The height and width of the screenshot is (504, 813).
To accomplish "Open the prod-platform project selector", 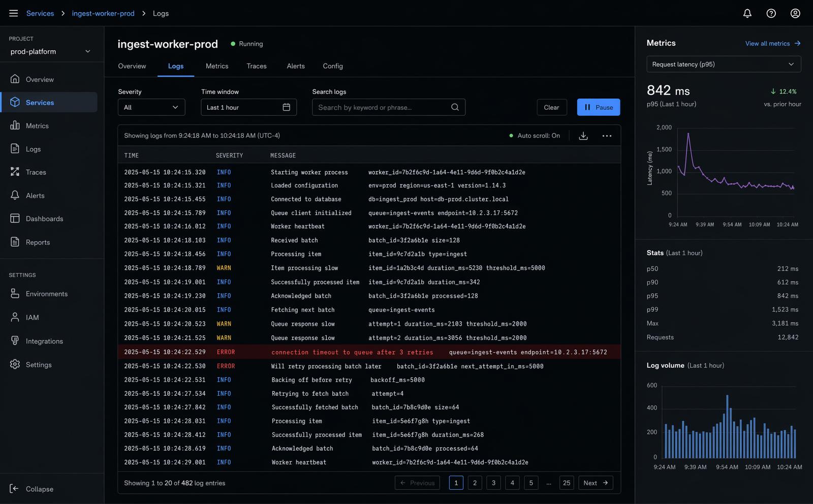I will click(x=51, y=51).
